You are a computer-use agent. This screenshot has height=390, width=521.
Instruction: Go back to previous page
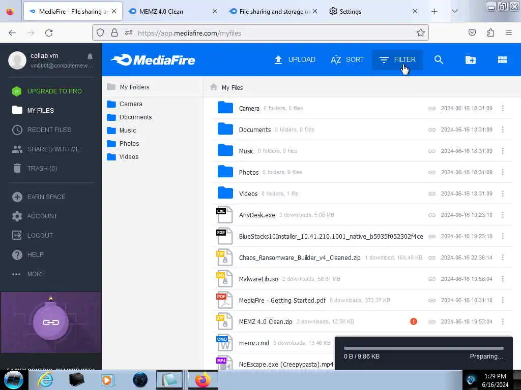[12, 33]
